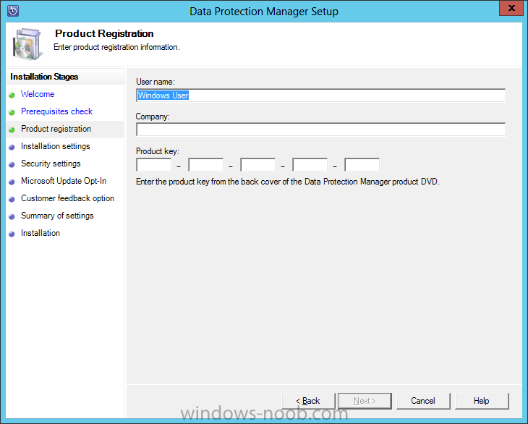Click the third product key box

coord(258,165)
